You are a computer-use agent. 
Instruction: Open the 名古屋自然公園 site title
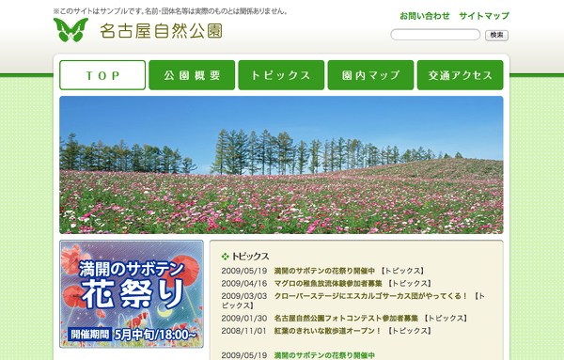click(x=161, y=31)
